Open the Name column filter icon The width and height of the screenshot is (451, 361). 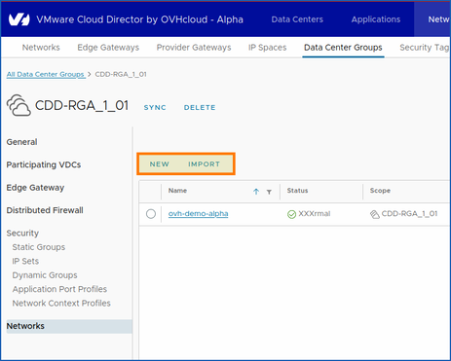269,192
